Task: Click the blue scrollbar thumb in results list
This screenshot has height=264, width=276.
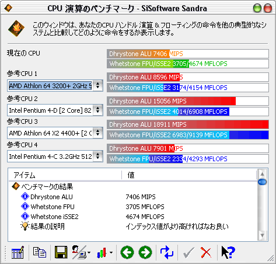Action: click(262, 182)
